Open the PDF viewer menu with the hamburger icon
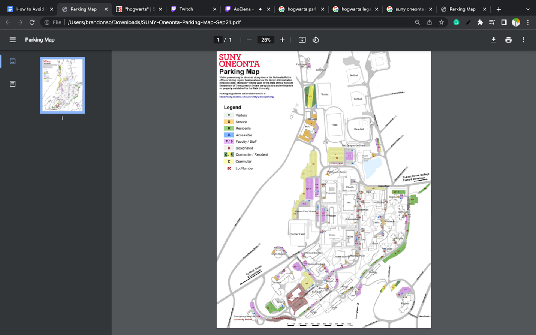The image size is (536, 335). click(x=12, y=40)
